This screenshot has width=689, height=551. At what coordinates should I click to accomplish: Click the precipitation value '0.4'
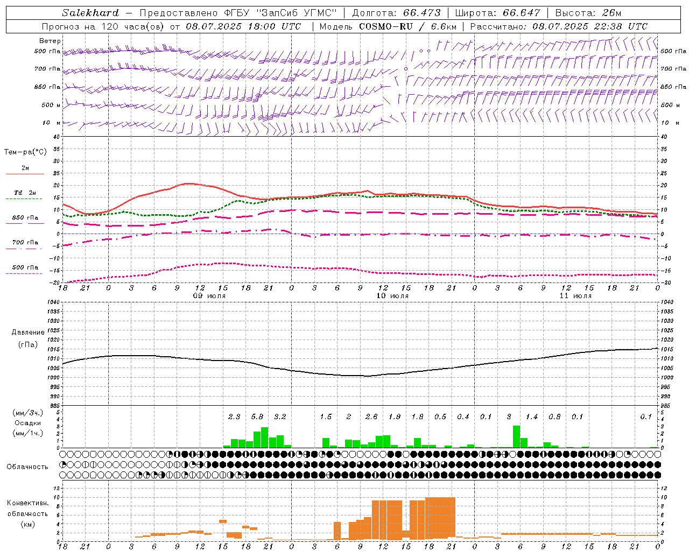click(463, 416)
